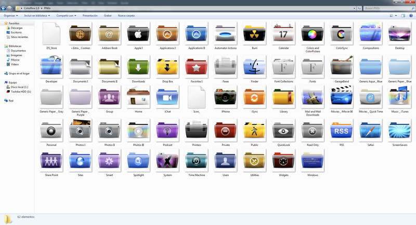Open the view options dropdown arrow
The image size is (416, 225).
pos(396,16)
